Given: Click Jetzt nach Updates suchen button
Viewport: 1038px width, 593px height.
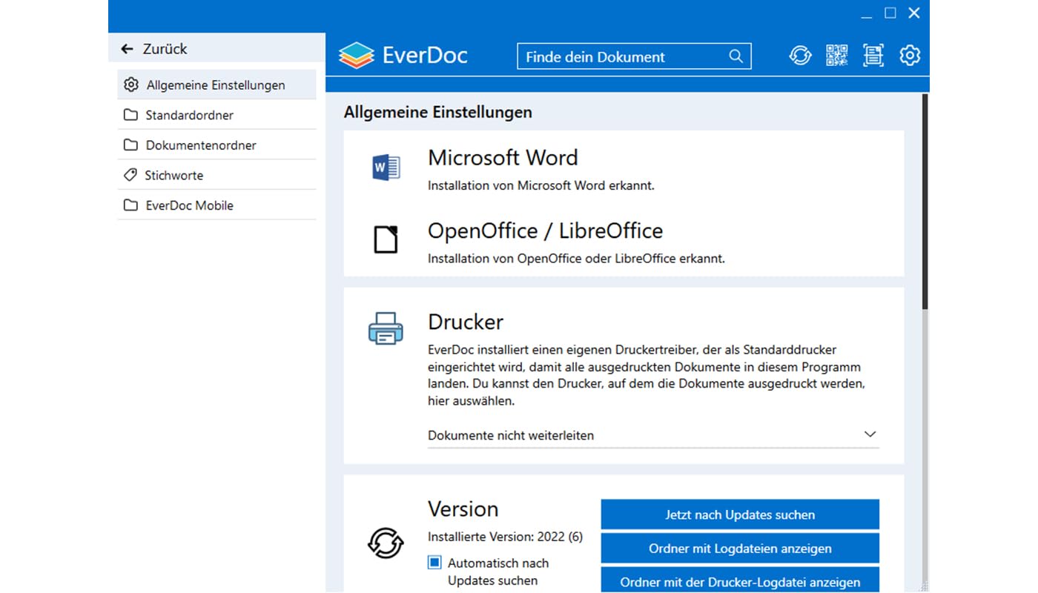Looking at the screenshot, I should coord(740,514).
